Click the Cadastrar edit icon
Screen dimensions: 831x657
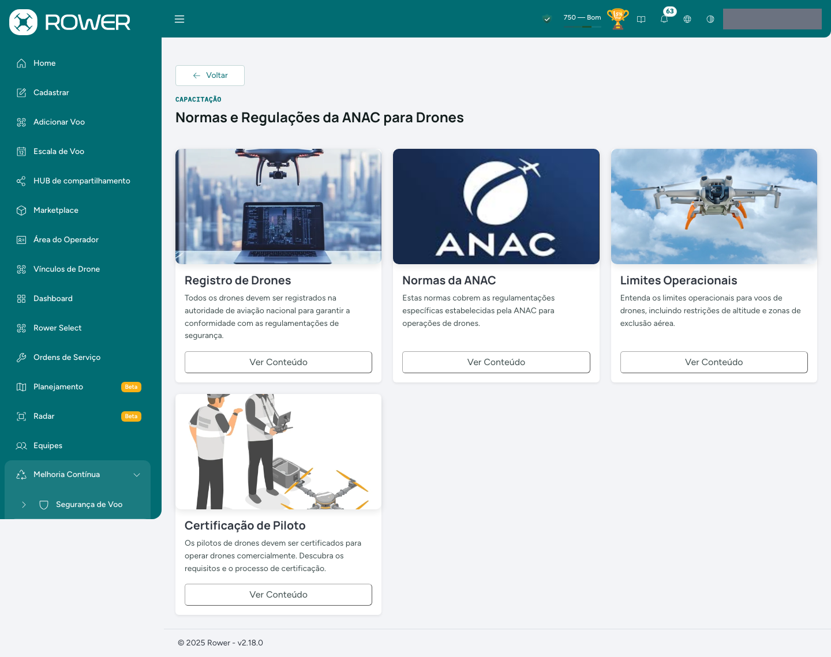click(x=21, y=93)
